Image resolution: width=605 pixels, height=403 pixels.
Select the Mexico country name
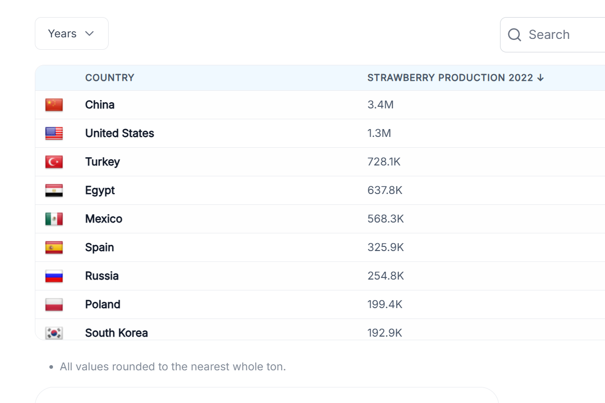point(104,219)
